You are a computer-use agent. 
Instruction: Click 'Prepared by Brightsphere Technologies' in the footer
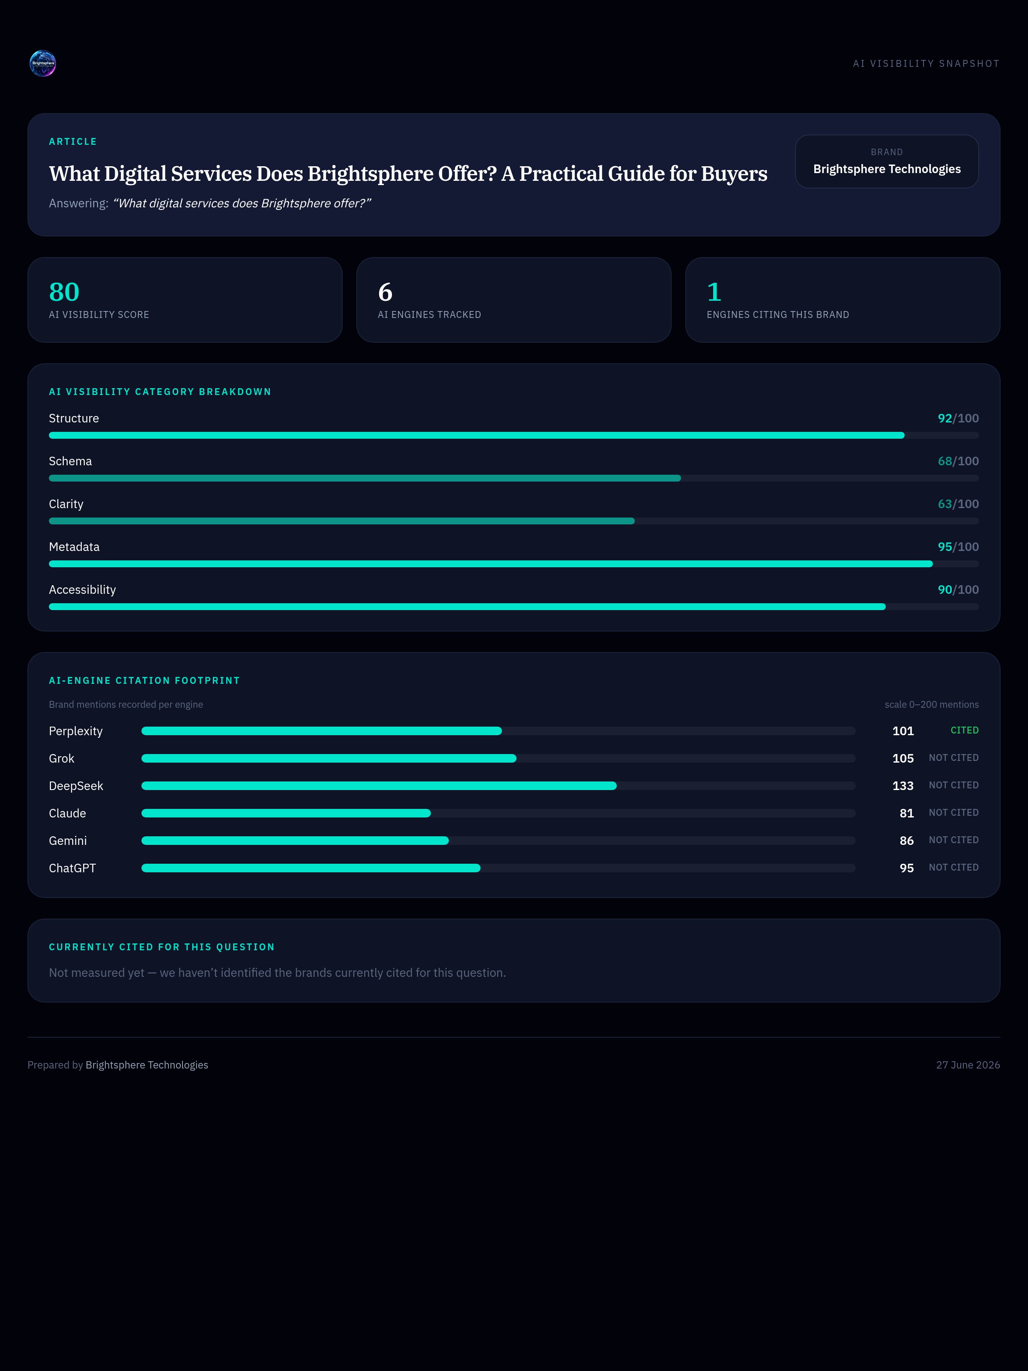(x=118, y=1065)
